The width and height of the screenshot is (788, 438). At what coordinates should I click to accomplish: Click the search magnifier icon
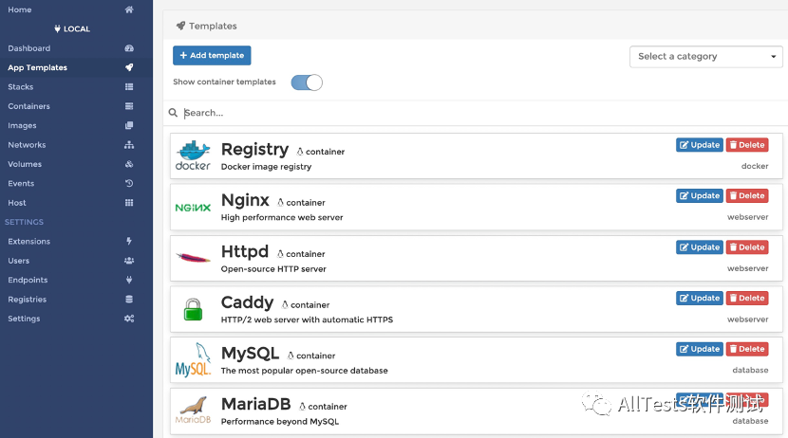[173, 113]
